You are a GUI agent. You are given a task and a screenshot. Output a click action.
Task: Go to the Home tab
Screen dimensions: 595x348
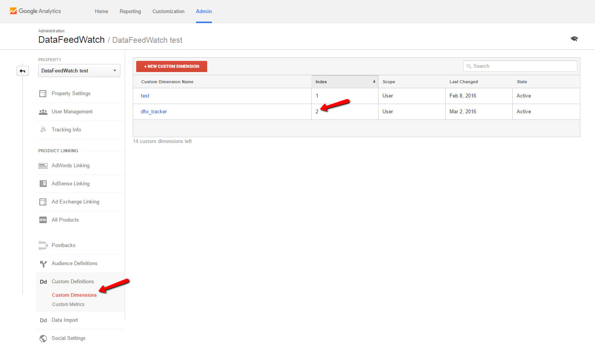[101, 12]
